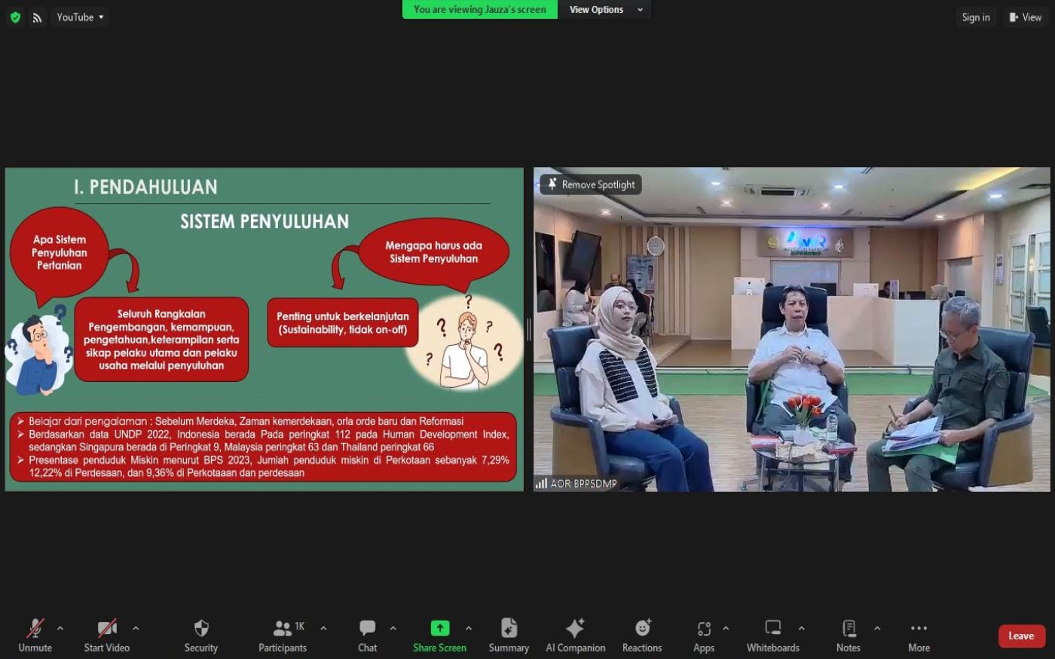Open the Reactions picker
The width and height of the screenshot is (1055, 659).
[x=641, y=636]
